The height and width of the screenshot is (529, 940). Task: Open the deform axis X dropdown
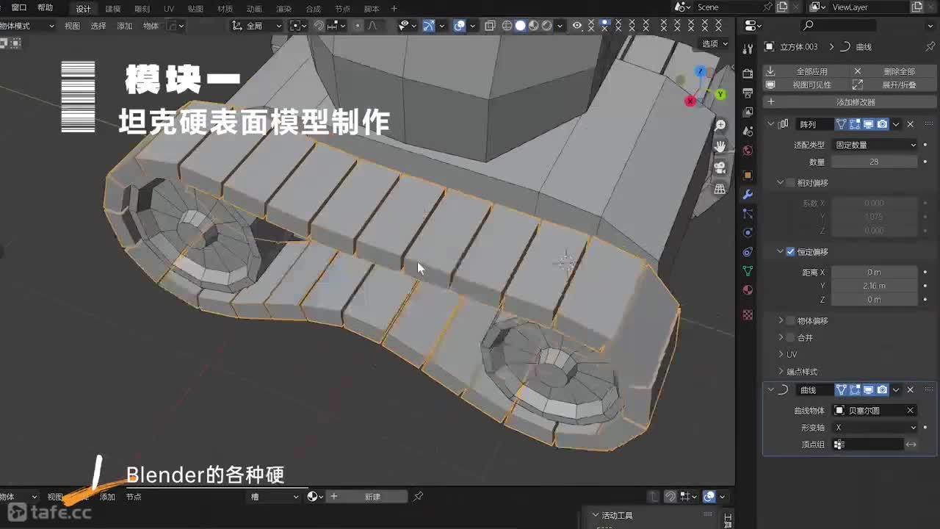875,428
